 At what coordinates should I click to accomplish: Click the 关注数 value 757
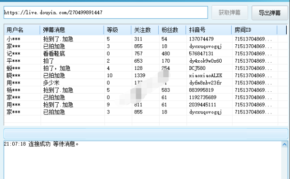(x=138, y=54)
